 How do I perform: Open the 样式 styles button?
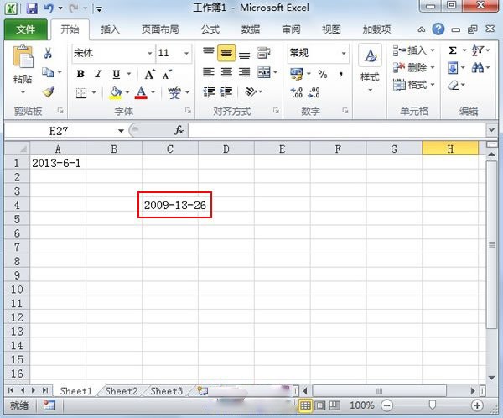coord(370,68)
